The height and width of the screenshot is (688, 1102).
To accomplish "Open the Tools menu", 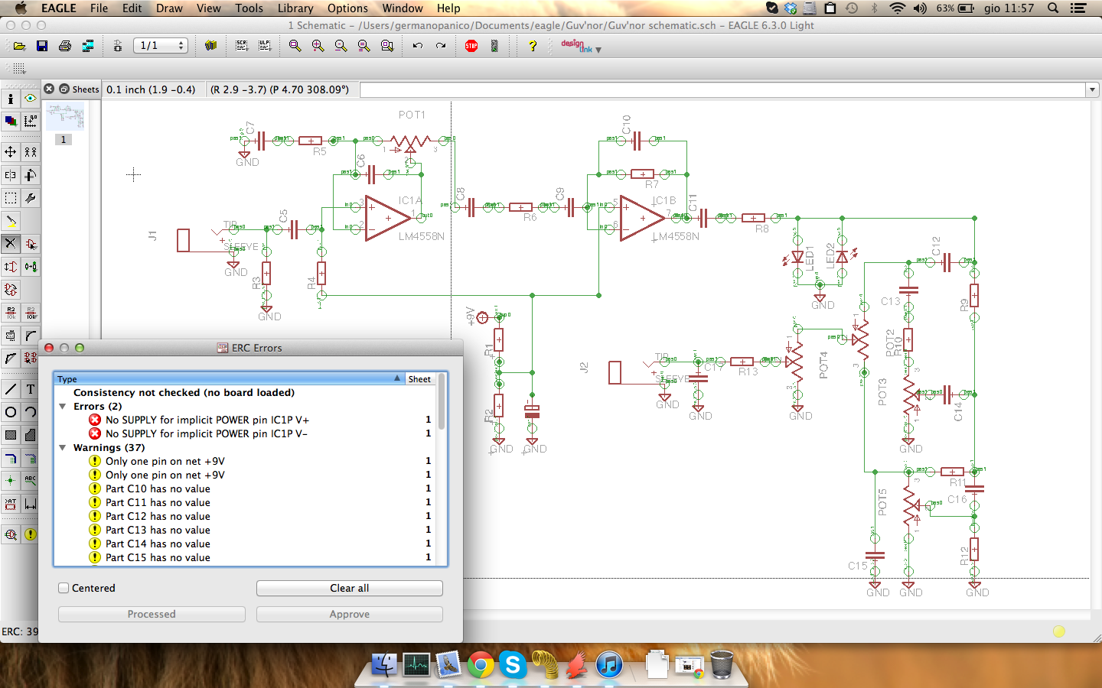I will click(249, 8).
